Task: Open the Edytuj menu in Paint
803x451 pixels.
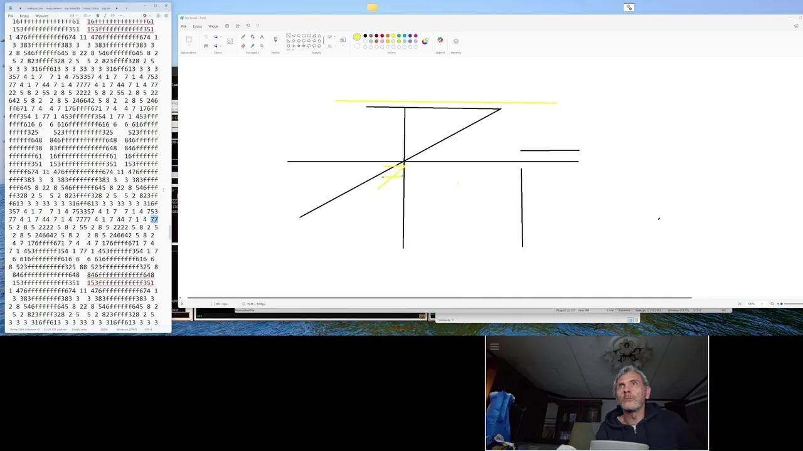Action: click(198, 26)
